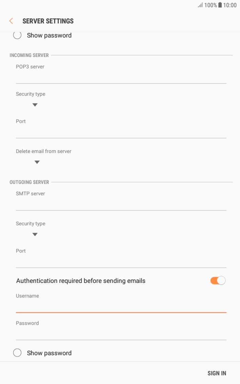Focus the POP3 server field
240x384 pixels.
click(x=121, y=77)
